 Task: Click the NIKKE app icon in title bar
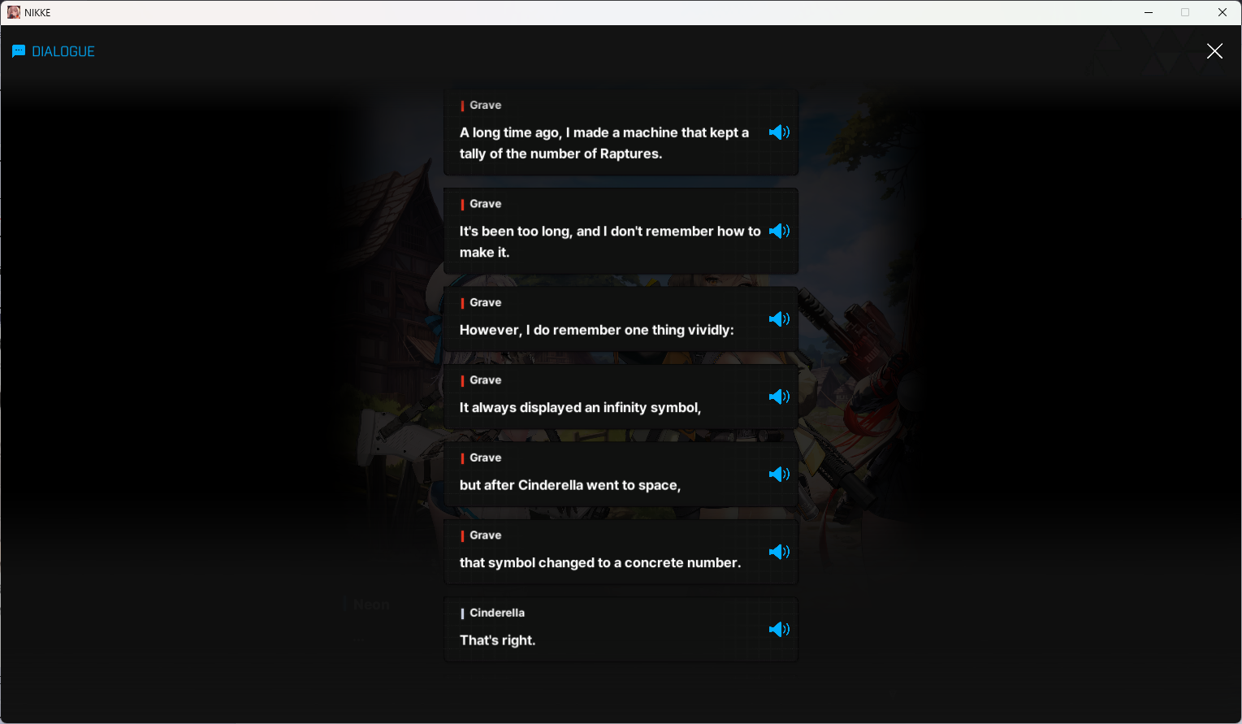coord(14,12)
